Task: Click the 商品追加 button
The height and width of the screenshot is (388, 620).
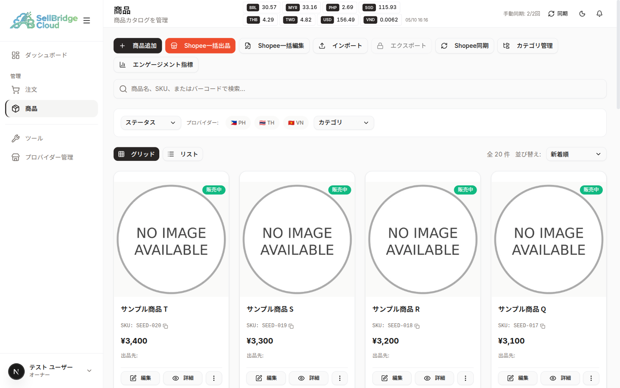Action: [138, 46]
